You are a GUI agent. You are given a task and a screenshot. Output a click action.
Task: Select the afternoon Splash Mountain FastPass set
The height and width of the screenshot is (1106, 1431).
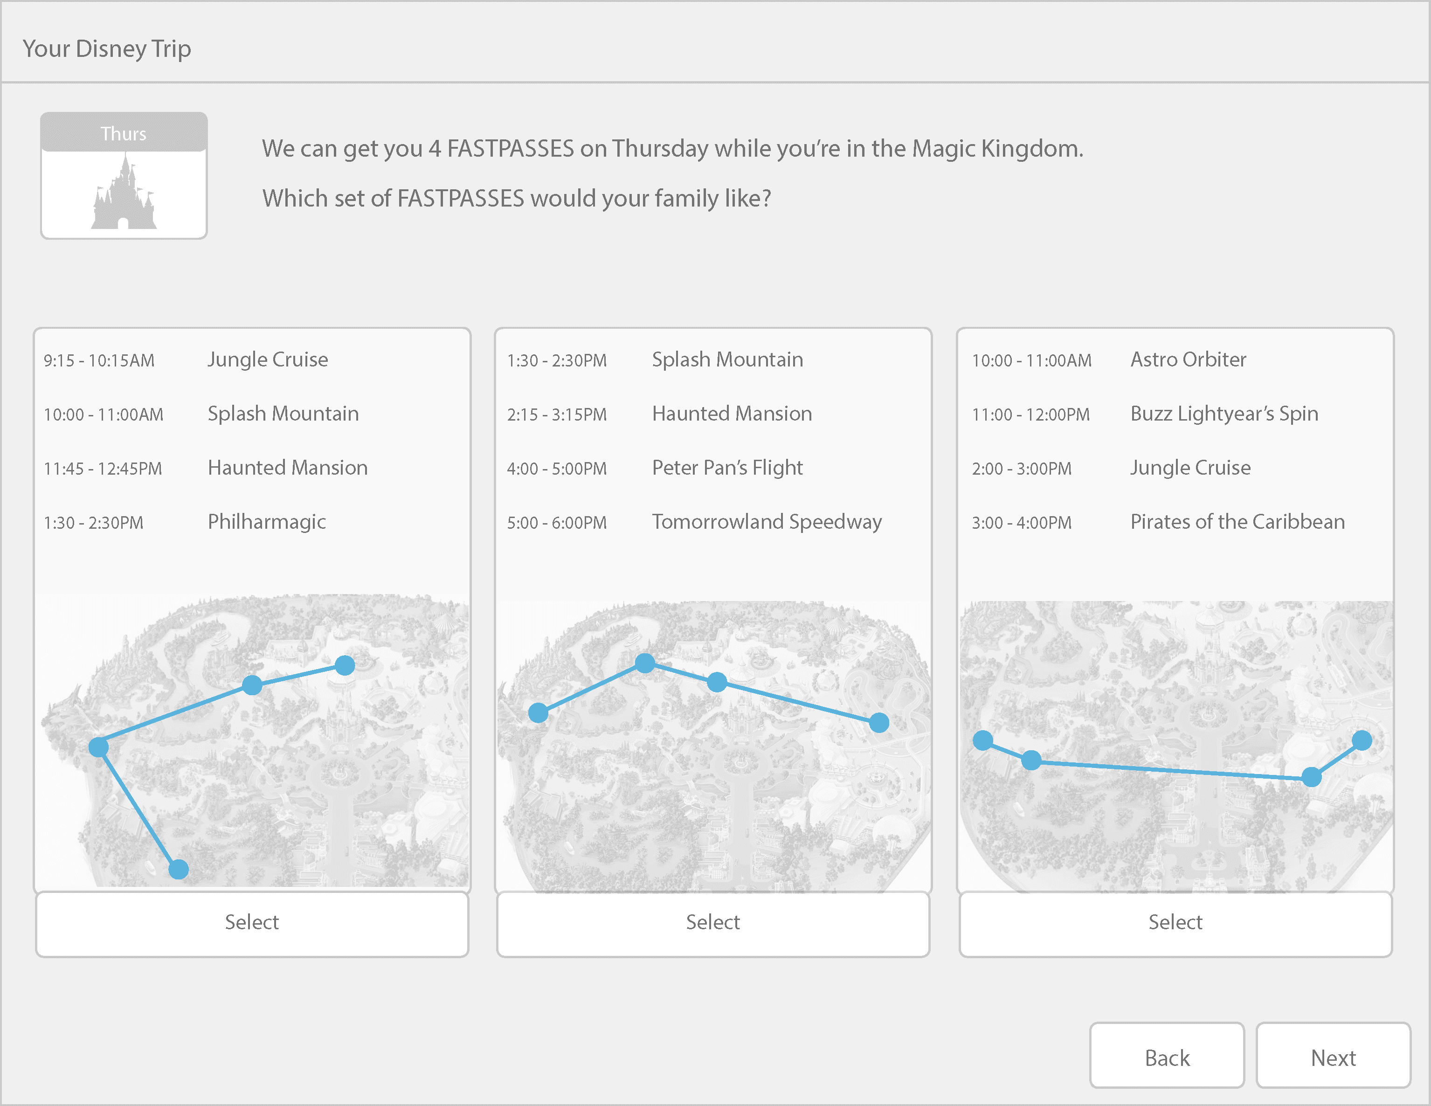click(713, 923)
